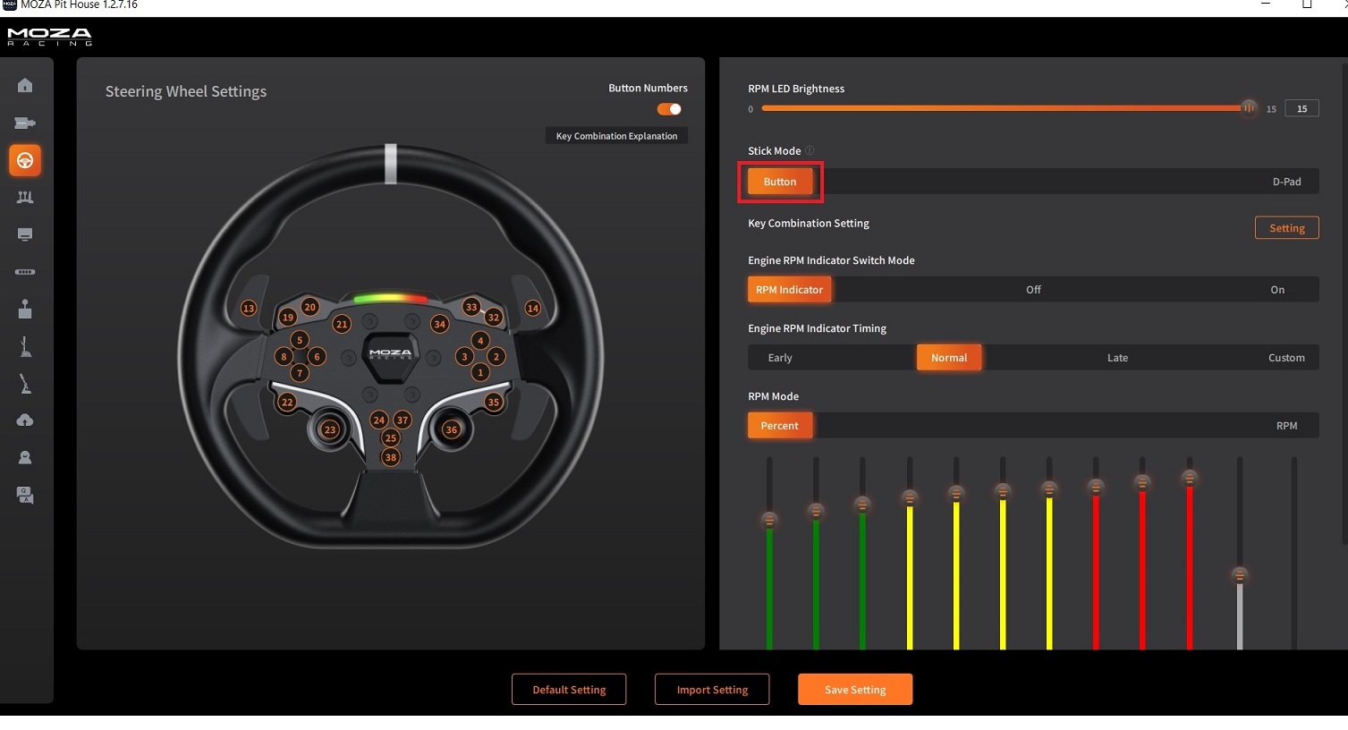Open the sequential shifter sidebar icon
Image resolution: width=1348 pixels, height=730 pixels.
[x=25, y=347]
